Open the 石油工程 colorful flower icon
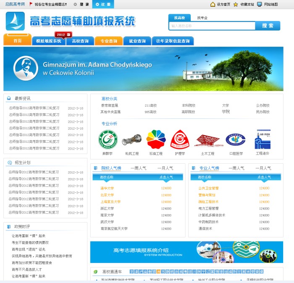The width and height of the screenshot is (294, 283). 156,139
